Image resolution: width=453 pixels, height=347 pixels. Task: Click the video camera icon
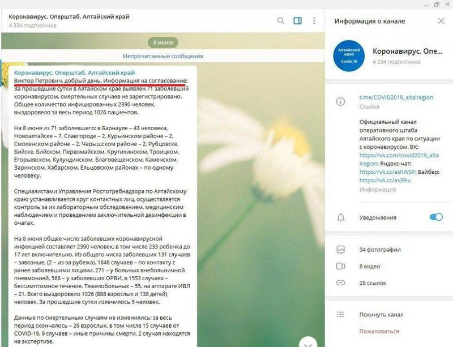pyautogui.click(x=341, y=266)
